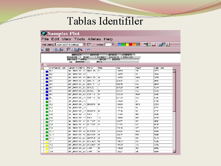
Task: Click the separate dyes plot icon with yellow
Action: (x=168, y=45)
